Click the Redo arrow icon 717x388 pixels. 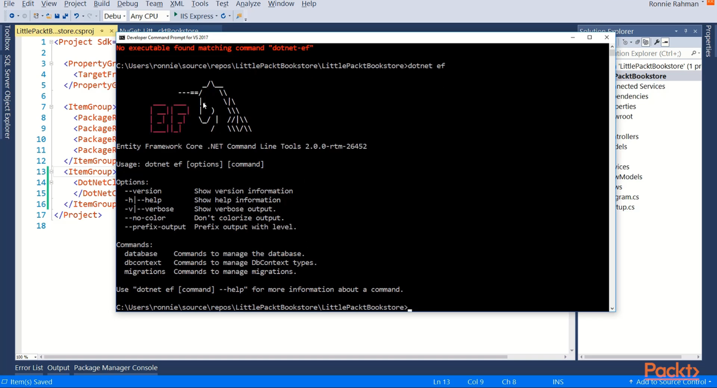90,16
